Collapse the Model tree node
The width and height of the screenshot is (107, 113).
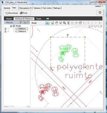(11, 26)
